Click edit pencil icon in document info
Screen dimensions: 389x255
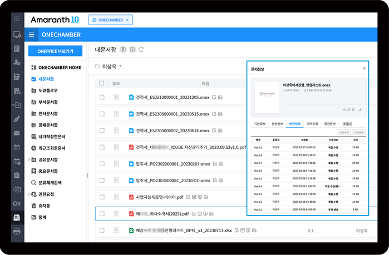361,109
